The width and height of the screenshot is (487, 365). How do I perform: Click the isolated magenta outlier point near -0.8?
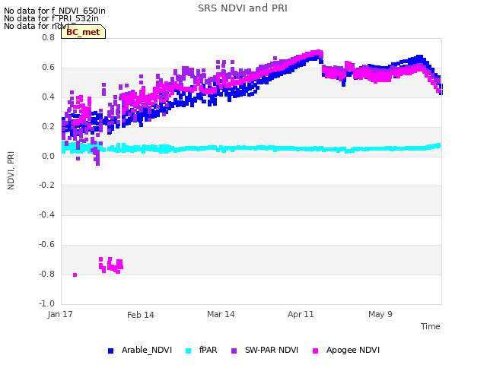click(75, 275)
